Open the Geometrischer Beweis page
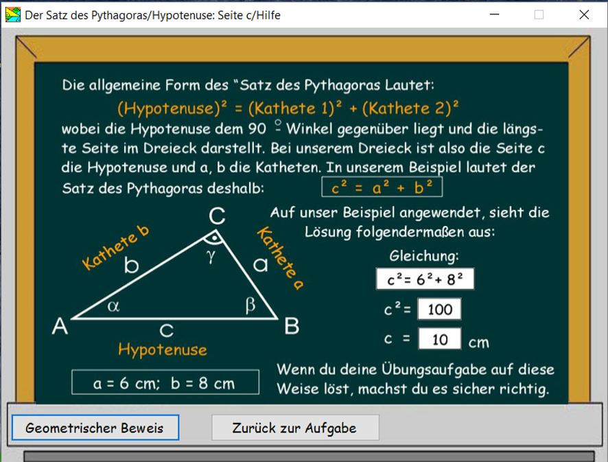 (x=95, y=428)
